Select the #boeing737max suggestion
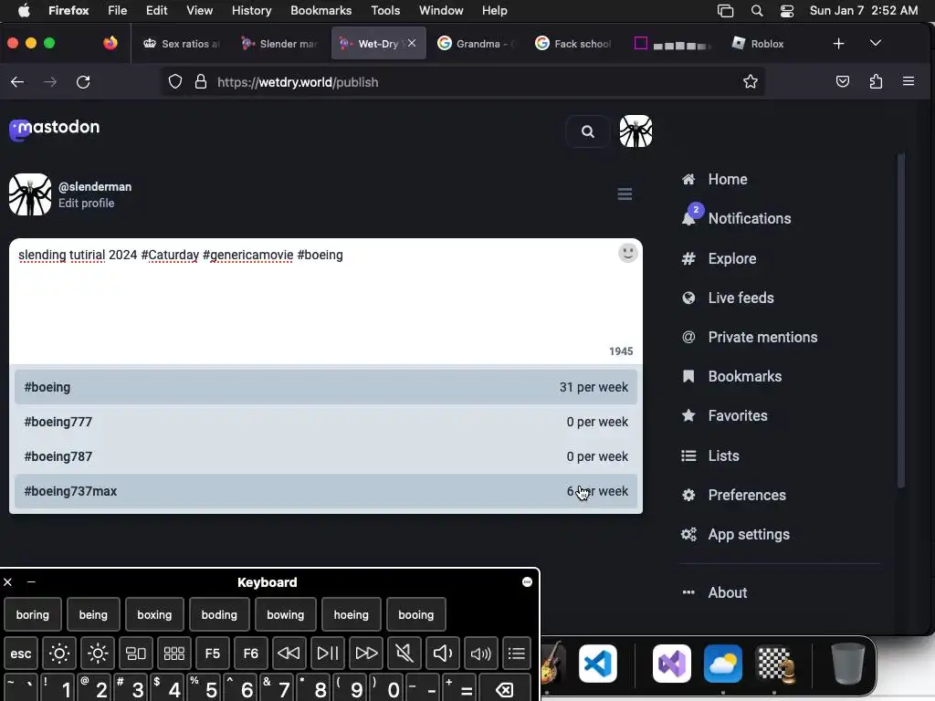 click(x=326, y=491)
